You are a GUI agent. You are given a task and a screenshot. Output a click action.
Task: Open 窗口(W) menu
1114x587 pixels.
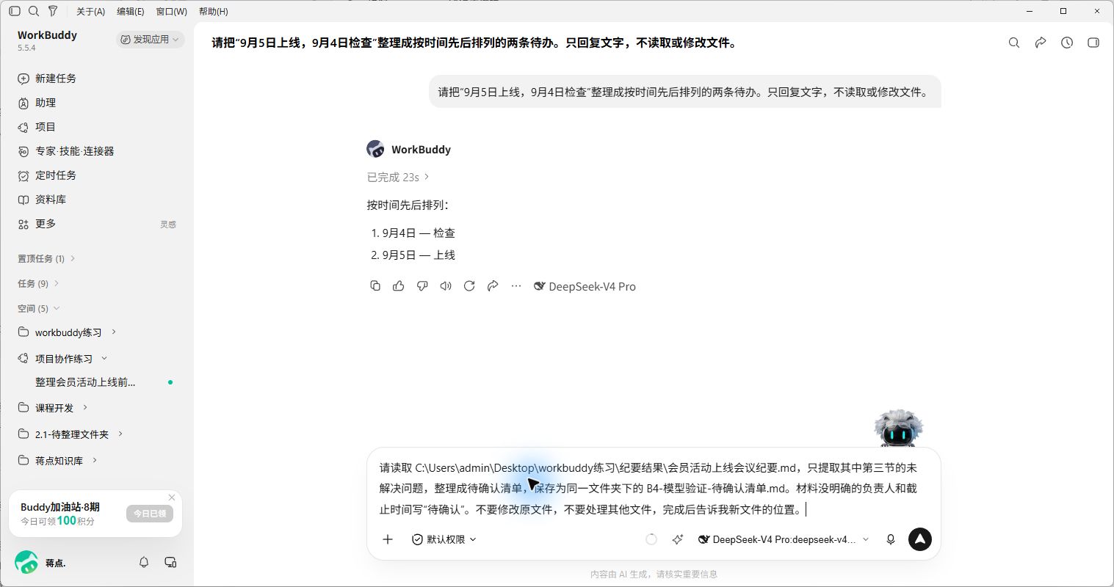point(171,11)
